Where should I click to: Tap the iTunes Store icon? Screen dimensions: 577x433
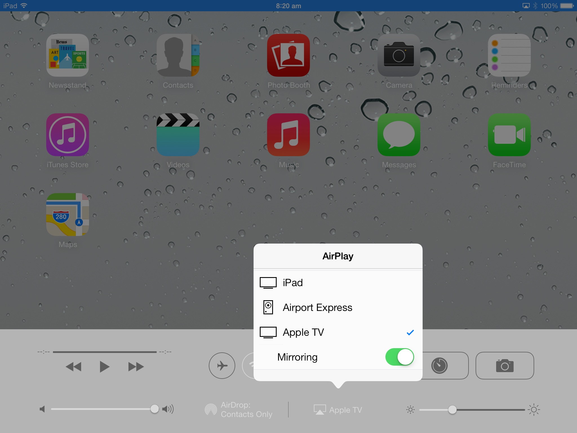coord(67,135)
